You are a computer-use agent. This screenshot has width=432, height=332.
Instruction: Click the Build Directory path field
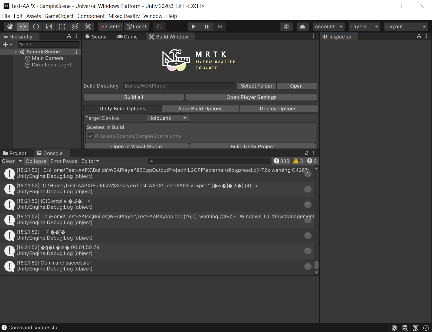pos(179,86)
